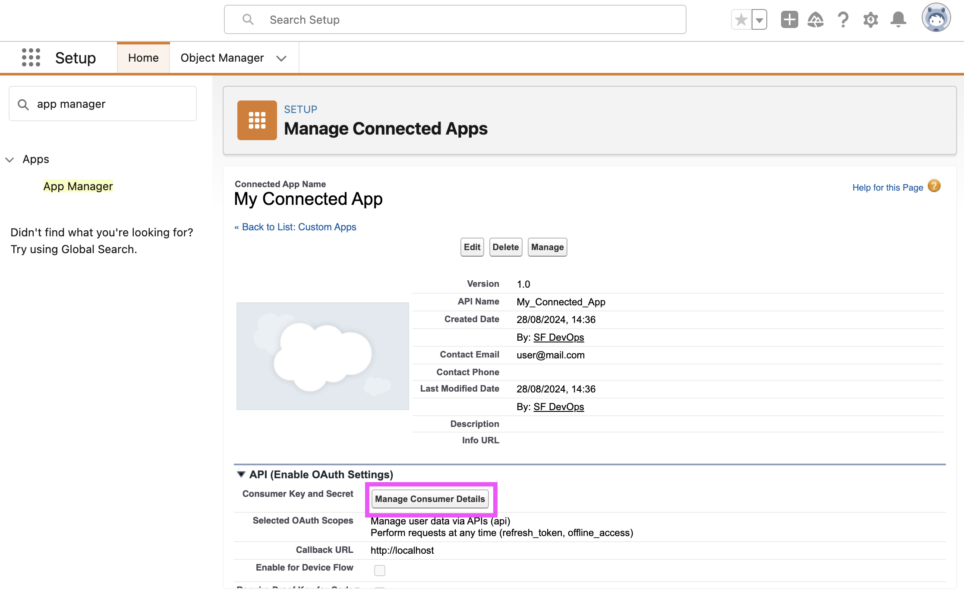Click the Search Setup input field
Screen dimensions: 964x596
[x=455, y=20]
